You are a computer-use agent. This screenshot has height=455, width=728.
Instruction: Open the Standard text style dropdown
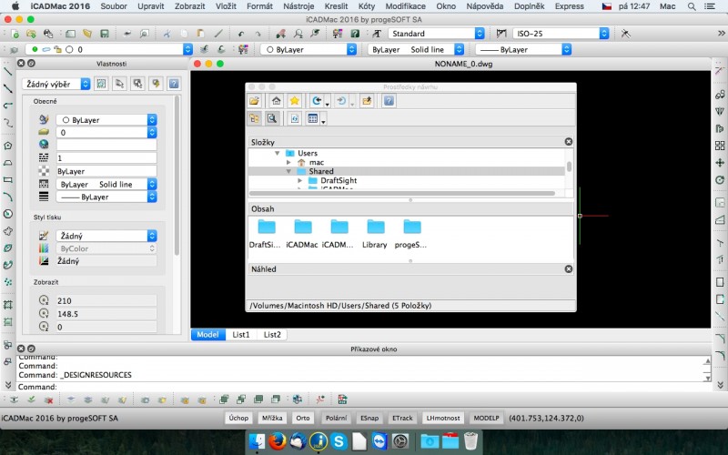pyautogui.click(x=437, y=34)
